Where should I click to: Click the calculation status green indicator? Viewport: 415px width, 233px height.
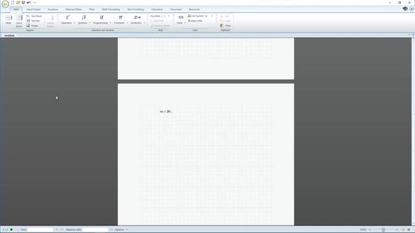tap(12, 230)
